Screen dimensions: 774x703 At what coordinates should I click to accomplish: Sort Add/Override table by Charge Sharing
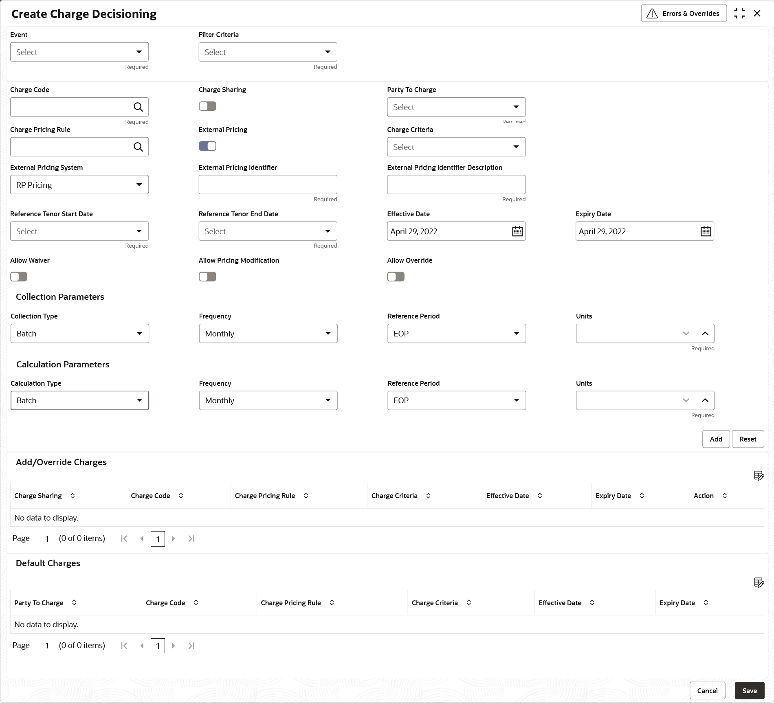73,496
